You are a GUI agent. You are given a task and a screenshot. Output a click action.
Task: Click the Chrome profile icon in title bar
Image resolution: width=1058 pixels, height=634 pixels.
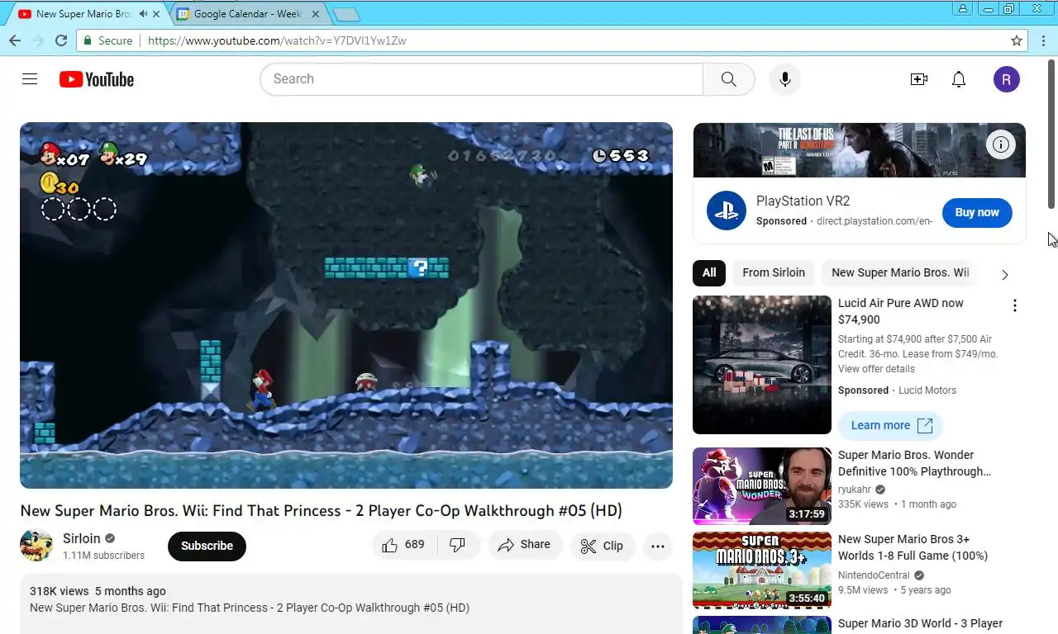pyautogui.click(x=962, y=8)
